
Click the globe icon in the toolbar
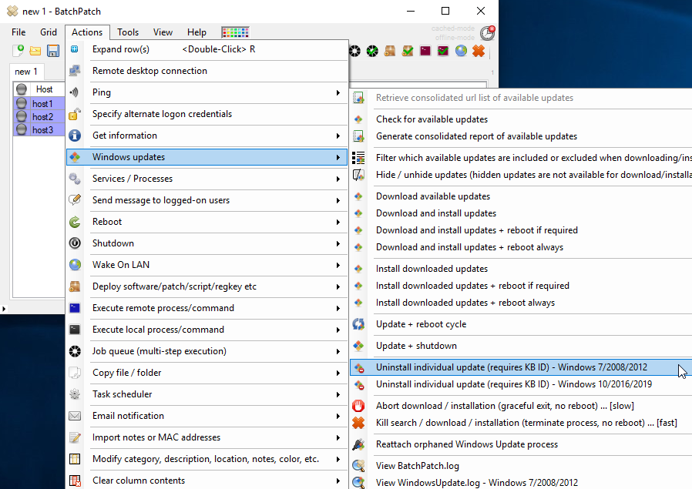click(461, 51)
